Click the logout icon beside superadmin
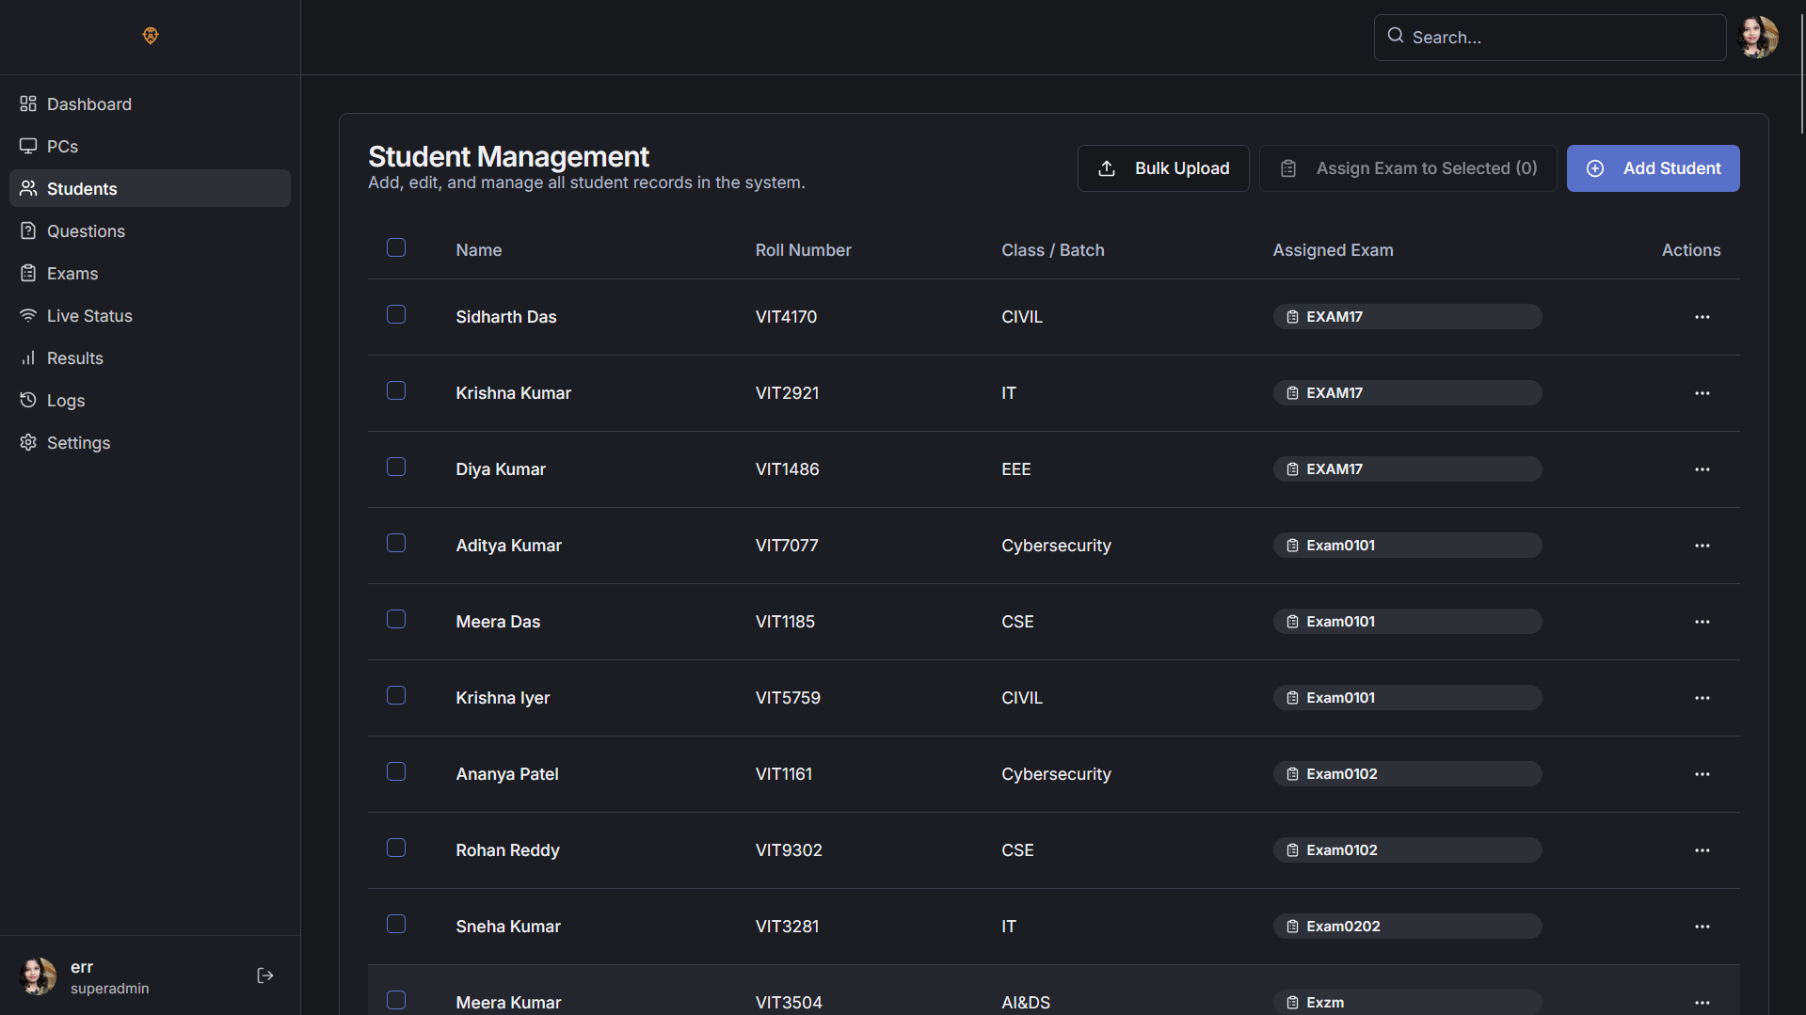This screenshot has height=1015, width=1806. (264, 975)
